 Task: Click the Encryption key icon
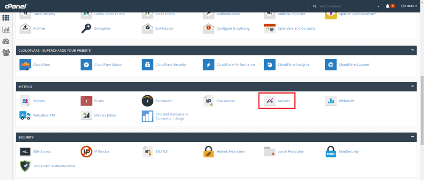(x=86, y=28)
